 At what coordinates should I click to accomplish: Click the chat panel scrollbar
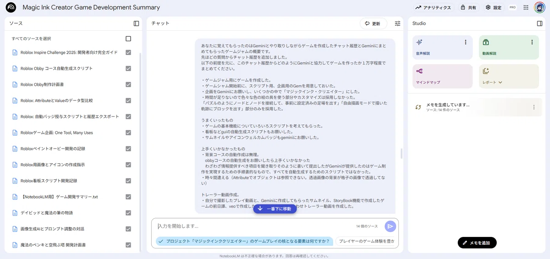click(x=401, y=153)
